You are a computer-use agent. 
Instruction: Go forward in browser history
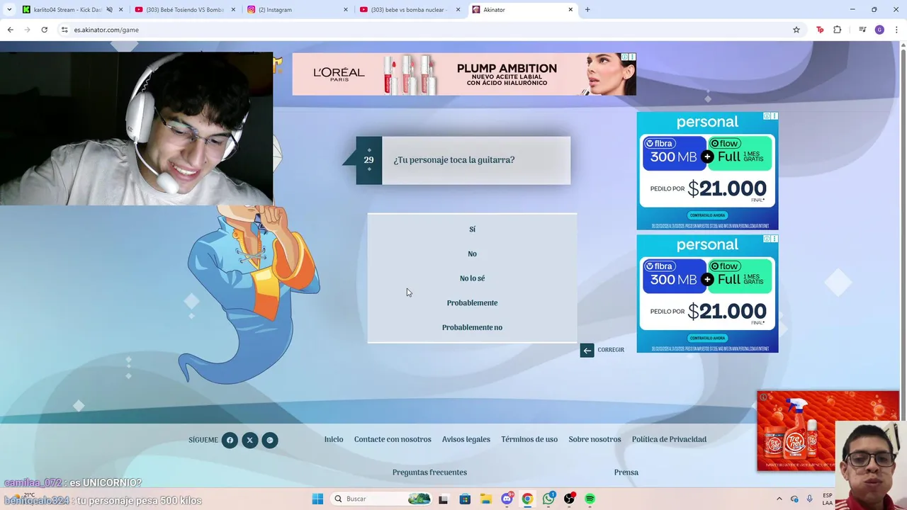pos(27,30)
